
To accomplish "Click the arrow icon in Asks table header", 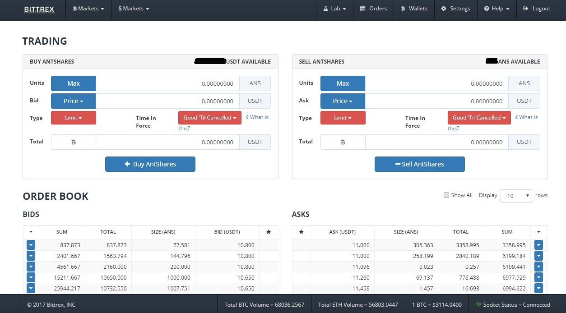I will click(538, 232).
